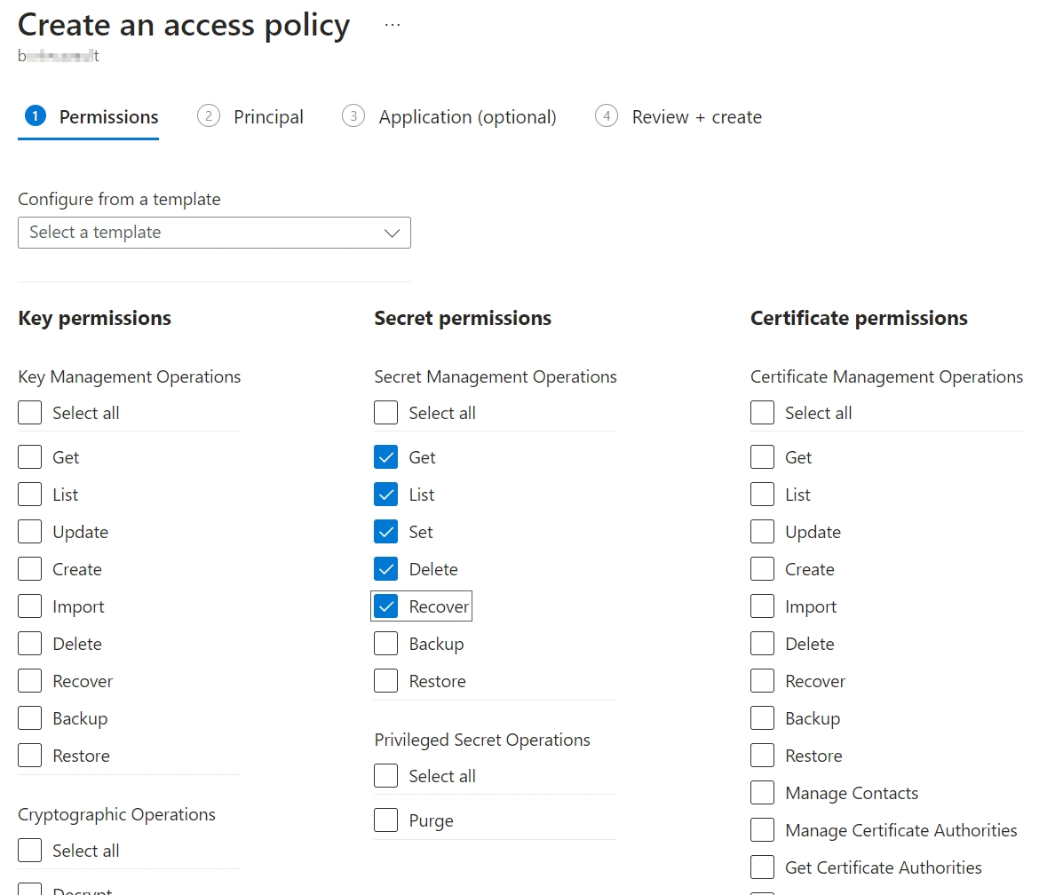Tick the Key permissions Update checkbox
The width and height of the screenshot is (1055, 895).
[x=29, y=532]
